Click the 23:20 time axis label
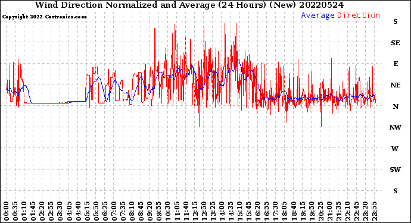Screen dimensions: 411x223 coord(365,211)
